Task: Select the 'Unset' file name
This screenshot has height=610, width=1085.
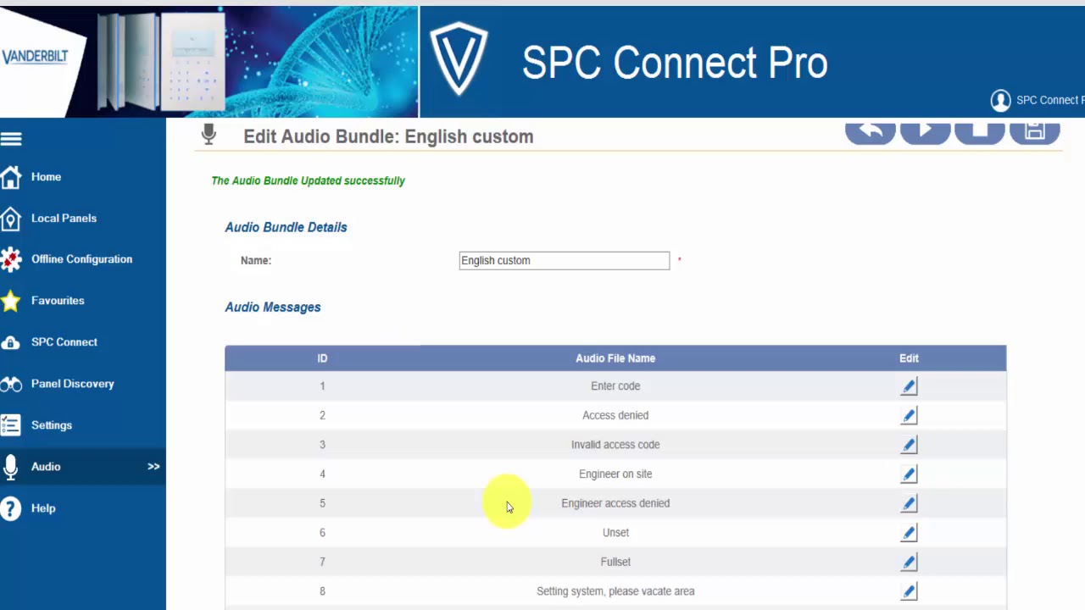Action: (x=615, y=533)
